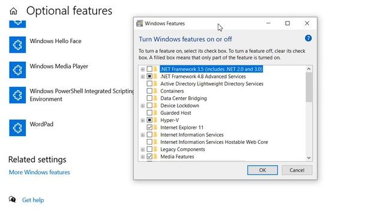Enable the Containers checkbox
This screenshot has height=216, width=384.
[x=149, y=91]
